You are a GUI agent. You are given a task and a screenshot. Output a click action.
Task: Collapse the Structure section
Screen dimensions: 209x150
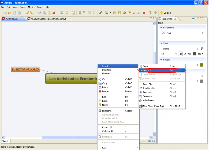pyautogui.click(x=161, y=28)
